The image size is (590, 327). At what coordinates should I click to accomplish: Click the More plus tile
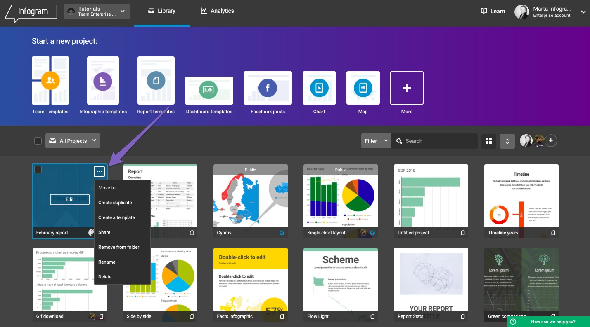[407, 88]
